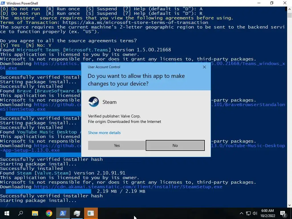This screenshot has height=219, width=292.
Task: Maximize or restore the PowerShell window
Action: [x=272, y=3]
